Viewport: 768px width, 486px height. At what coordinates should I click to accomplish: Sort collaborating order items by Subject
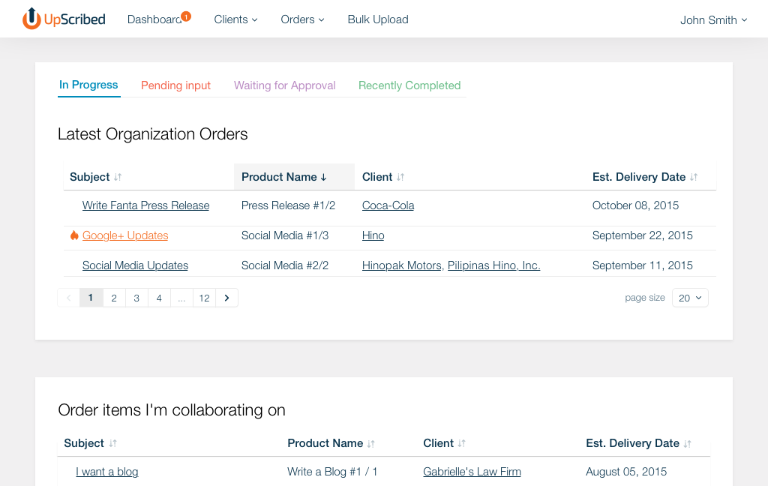(x=112, y=443)
